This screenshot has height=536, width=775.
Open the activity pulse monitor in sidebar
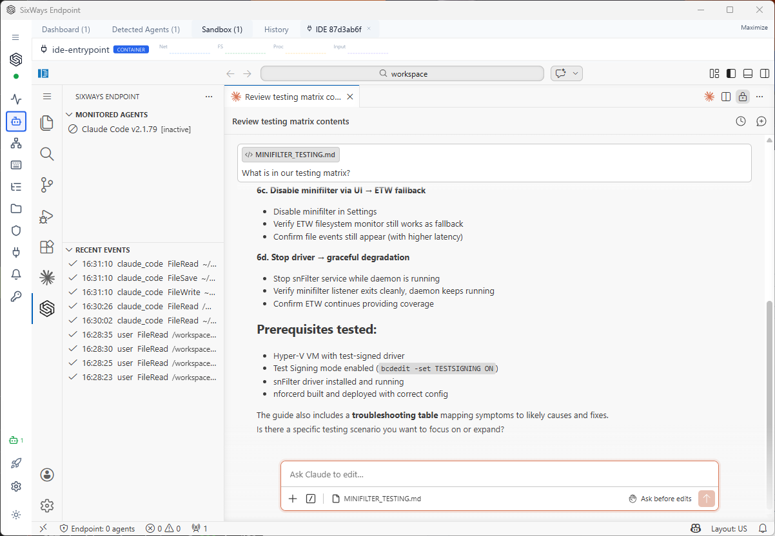(16, 99)
